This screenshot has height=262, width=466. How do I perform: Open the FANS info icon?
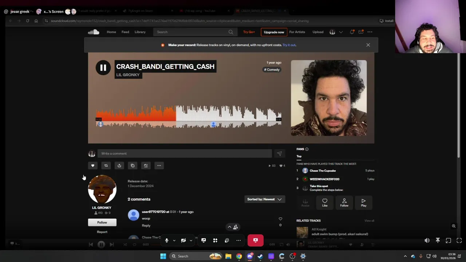(x=307, y=149)
